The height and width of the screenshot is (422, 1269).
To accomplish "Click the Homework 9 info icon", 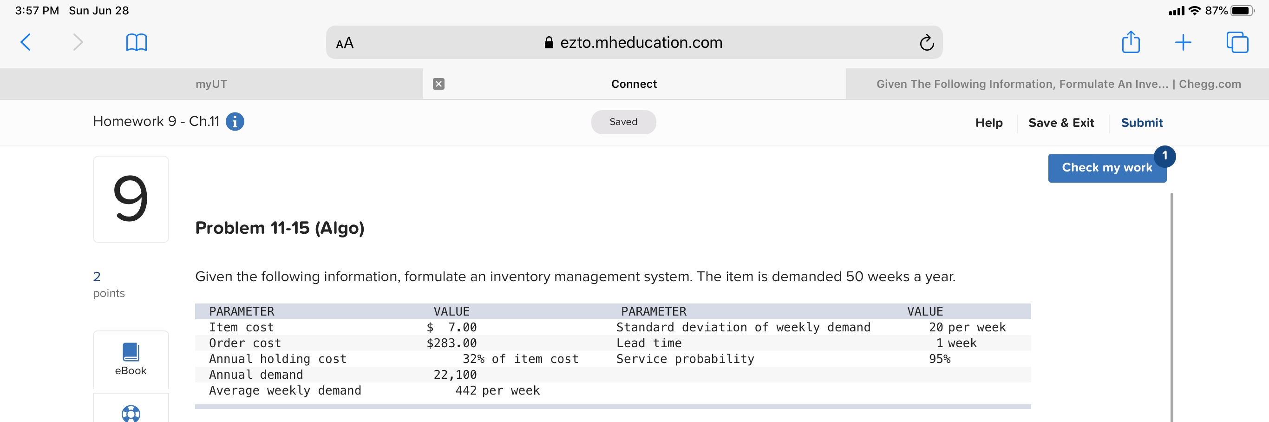I will [235, 121].
